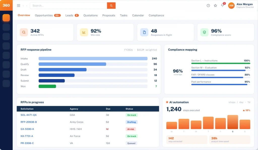Click the 38h analyst time saved card
The height and width of the screenshot is (150, 258).
point(230,139)
